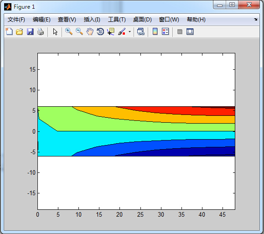Toggle the Brush data tool

122,31
